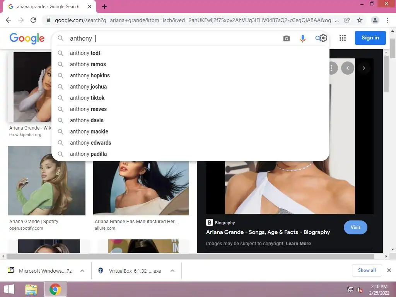Click Chrome icon in taskbar
Viewport: 396px width, 297px height.
55,289
